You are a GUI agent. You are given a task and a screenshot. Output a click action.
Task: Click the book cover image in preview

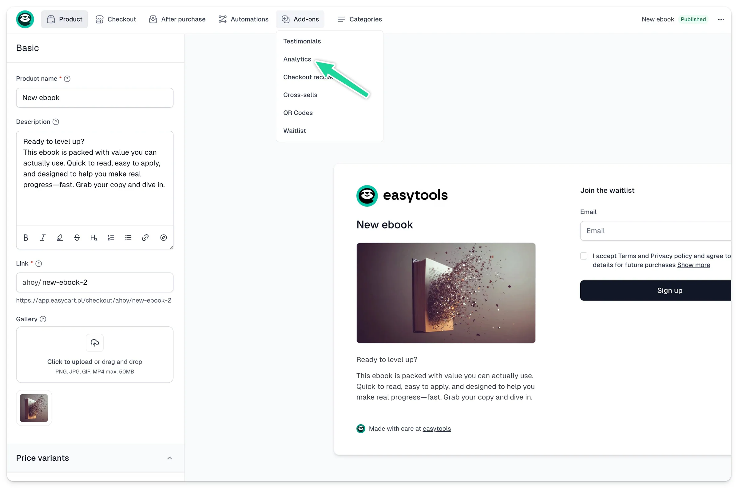tap(446, 293)
